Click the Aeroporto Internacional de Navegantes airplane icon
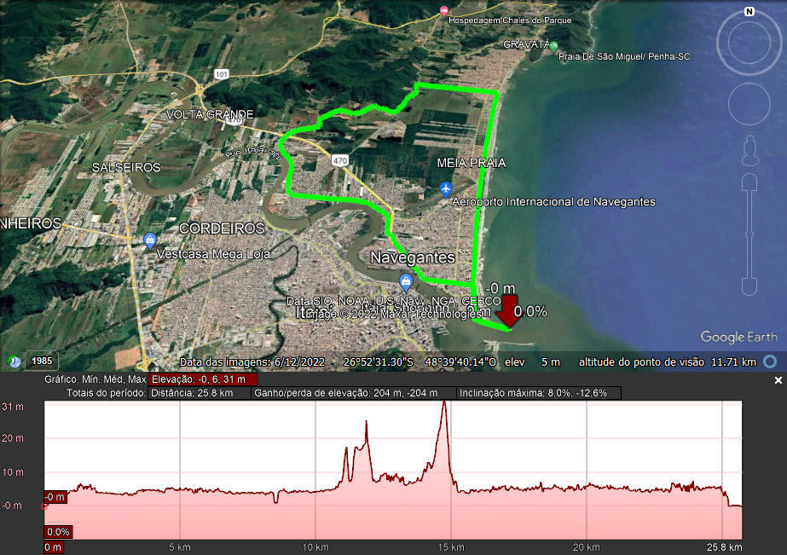The width and height of the screenshot is (787, 555). (446, 189)
